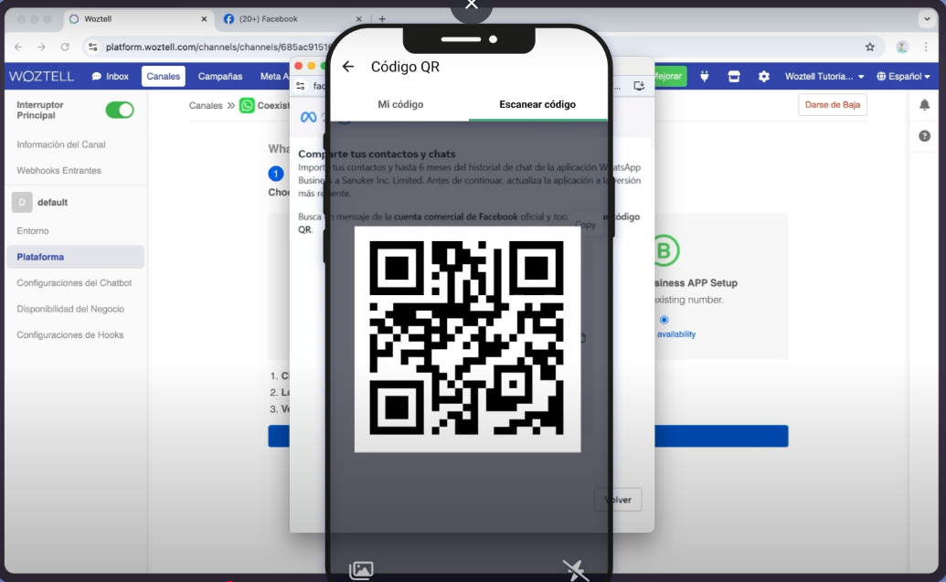The image size is (946, 582).
Task: Open the phone gallery image icon
Action: tap(361, 570)
